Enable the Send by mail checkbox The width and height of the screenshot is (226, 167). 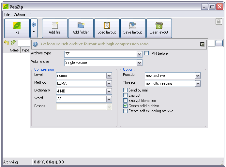[x=125, y=90]
